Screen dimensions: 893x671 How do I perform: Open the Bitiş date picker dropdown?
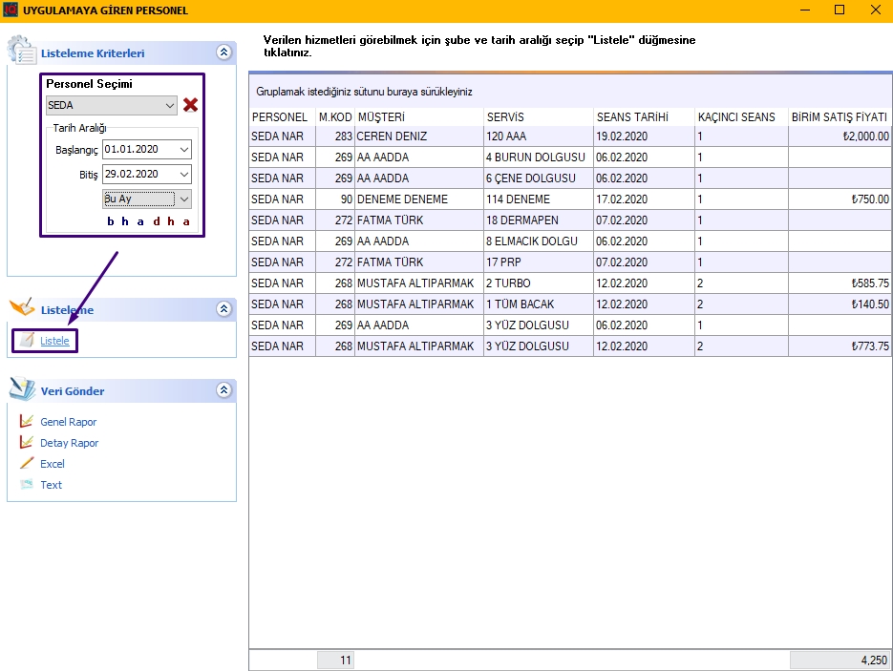pyautogui.click(x=184, y=175)
